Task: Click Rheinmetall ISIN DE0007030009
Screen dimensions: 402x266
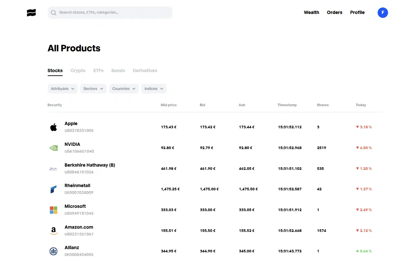Action: pos(79,193)
